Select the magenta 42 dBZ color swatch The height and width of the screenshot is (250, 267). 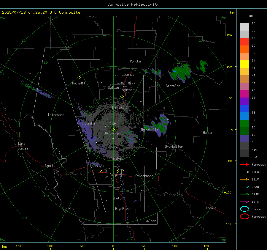click(244, 94)
